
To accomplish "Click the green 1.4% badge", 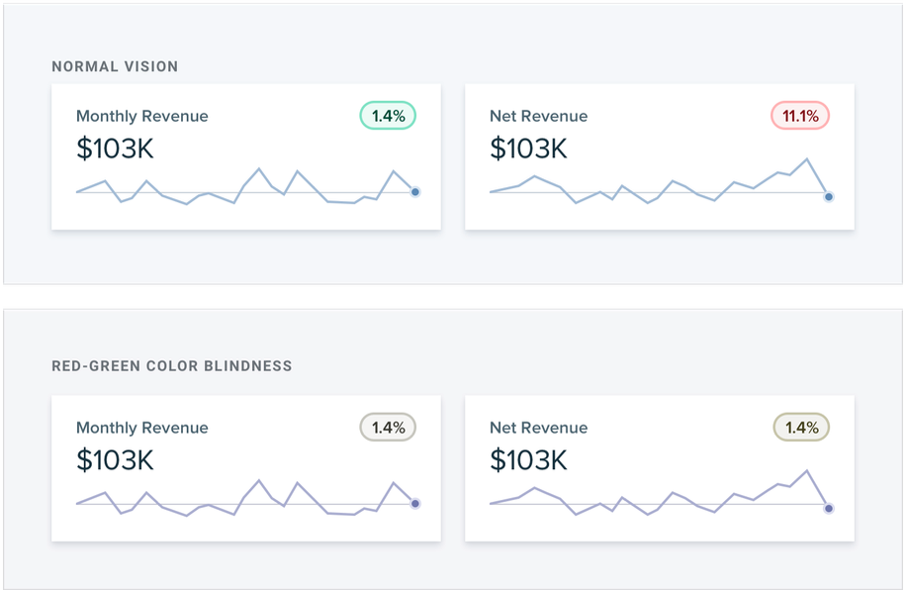I will [x=388, y=116].
